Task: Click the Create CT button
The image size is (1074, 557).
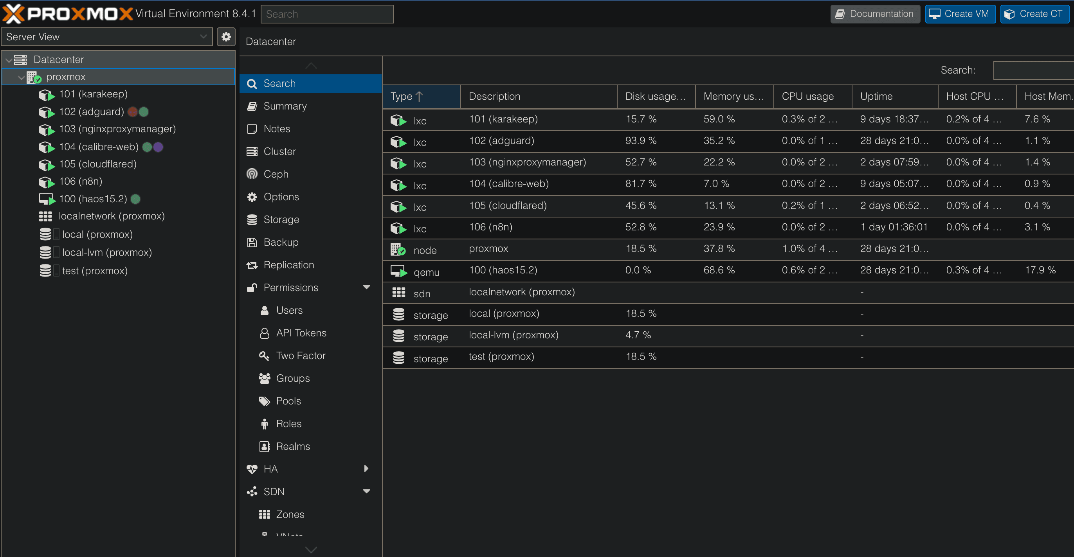Action: pyautogui.click(x=1034, y=14)
